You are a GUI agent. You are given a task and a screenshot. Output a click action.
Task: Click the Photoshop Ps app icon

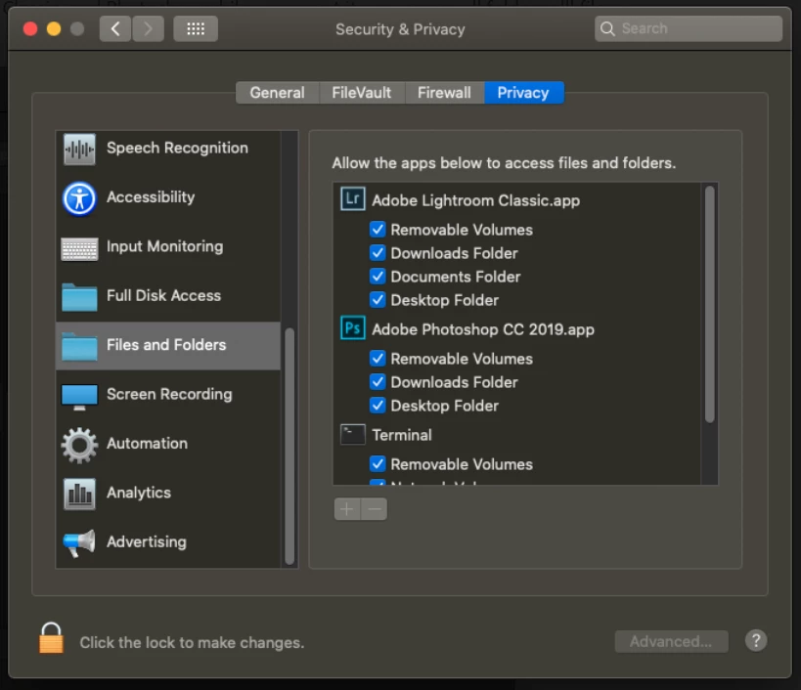pos(352,327)
